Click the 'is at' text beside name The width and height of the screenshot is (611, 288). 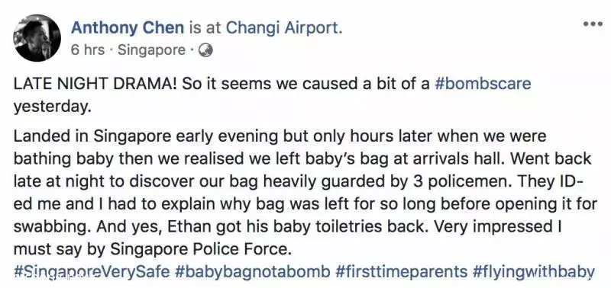[x=205, y=28]
